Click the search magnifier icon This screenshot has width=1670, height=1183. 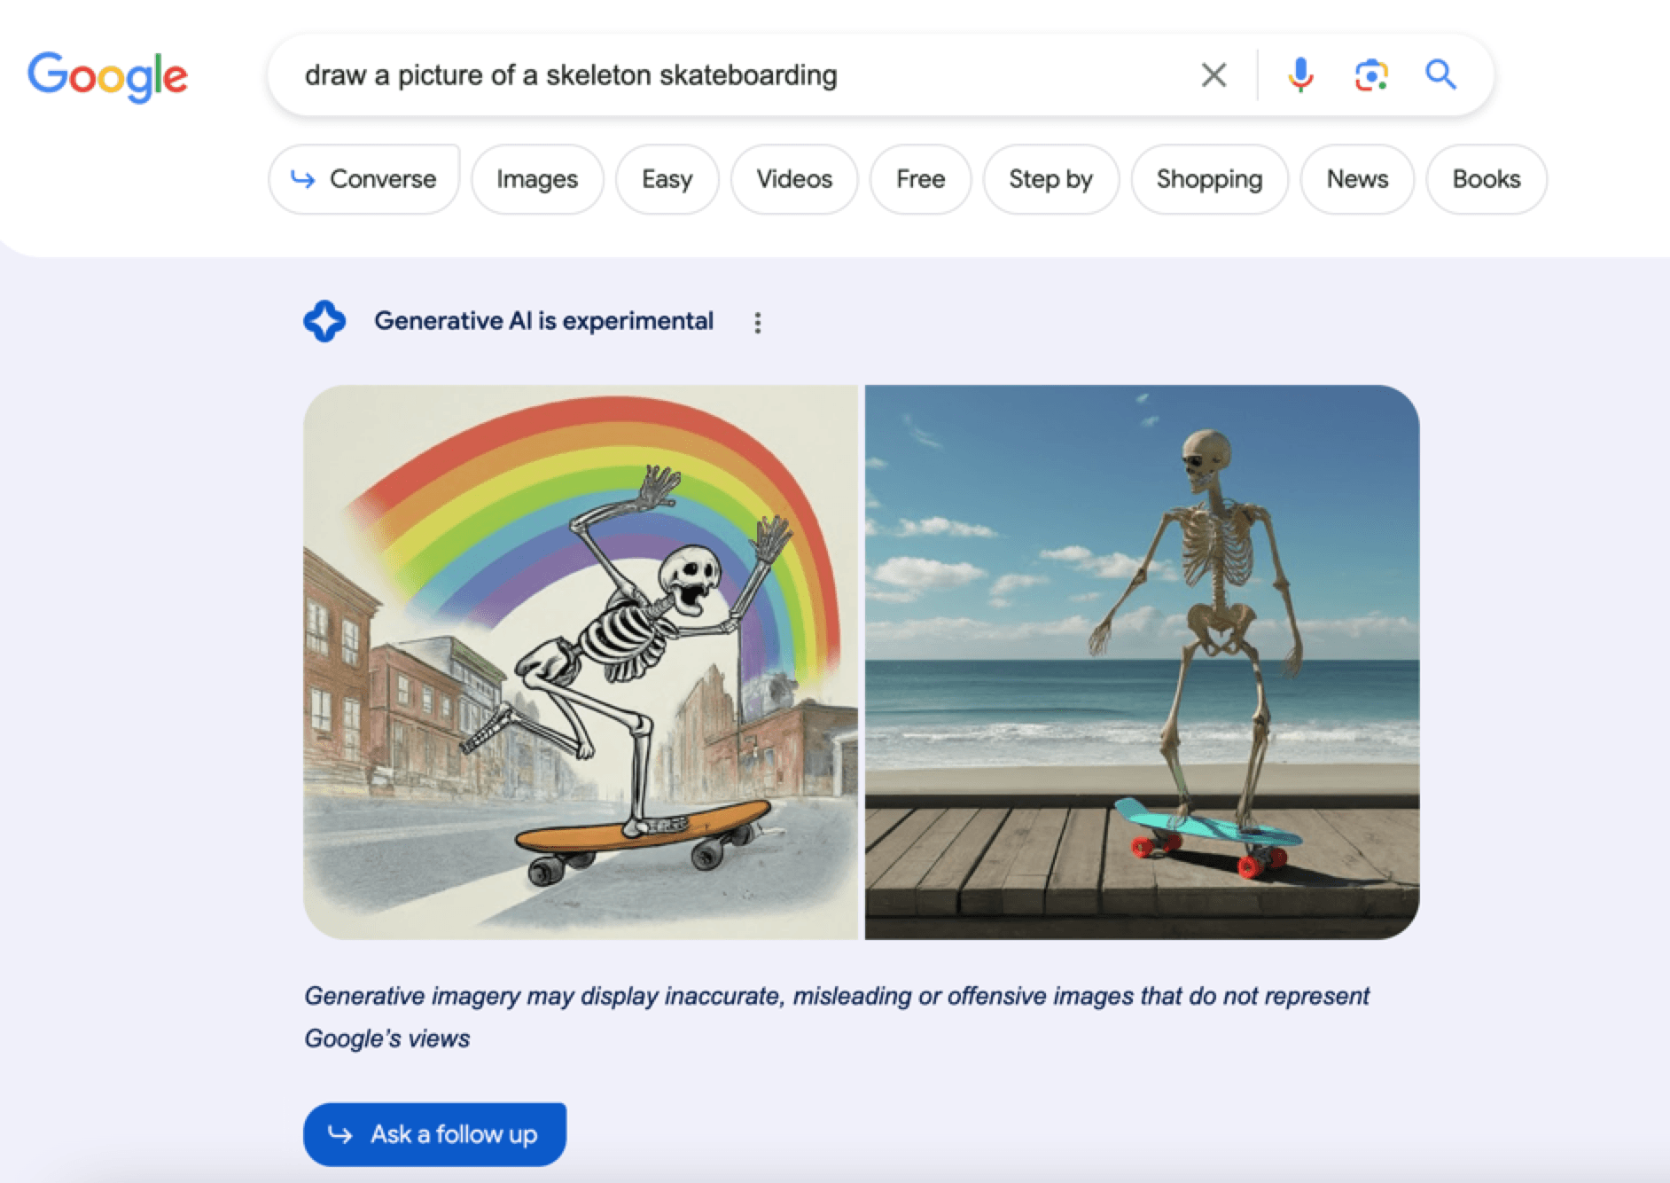1440,74
